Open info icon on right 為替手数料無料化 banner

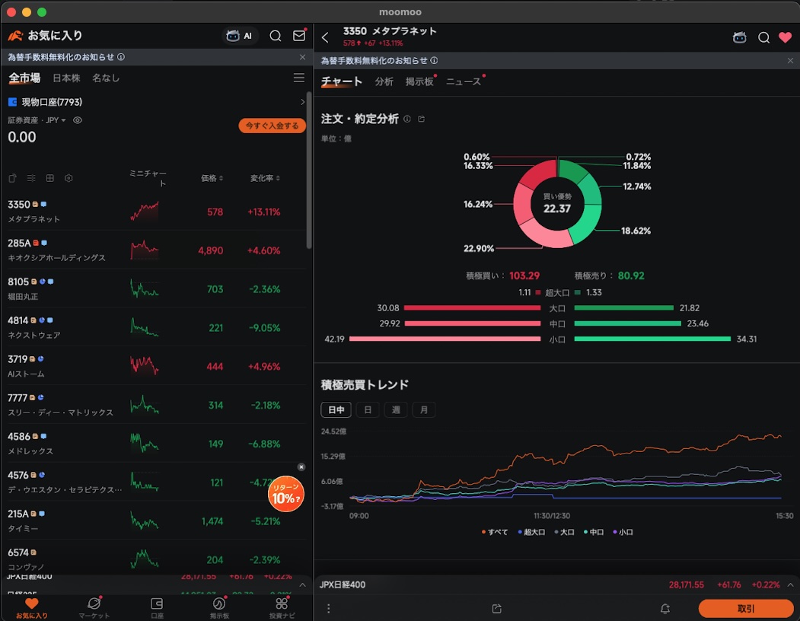click(x=434, y=60)
